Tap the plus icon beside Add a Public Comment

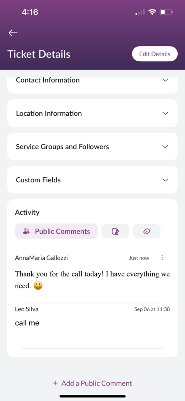(55, 383)
